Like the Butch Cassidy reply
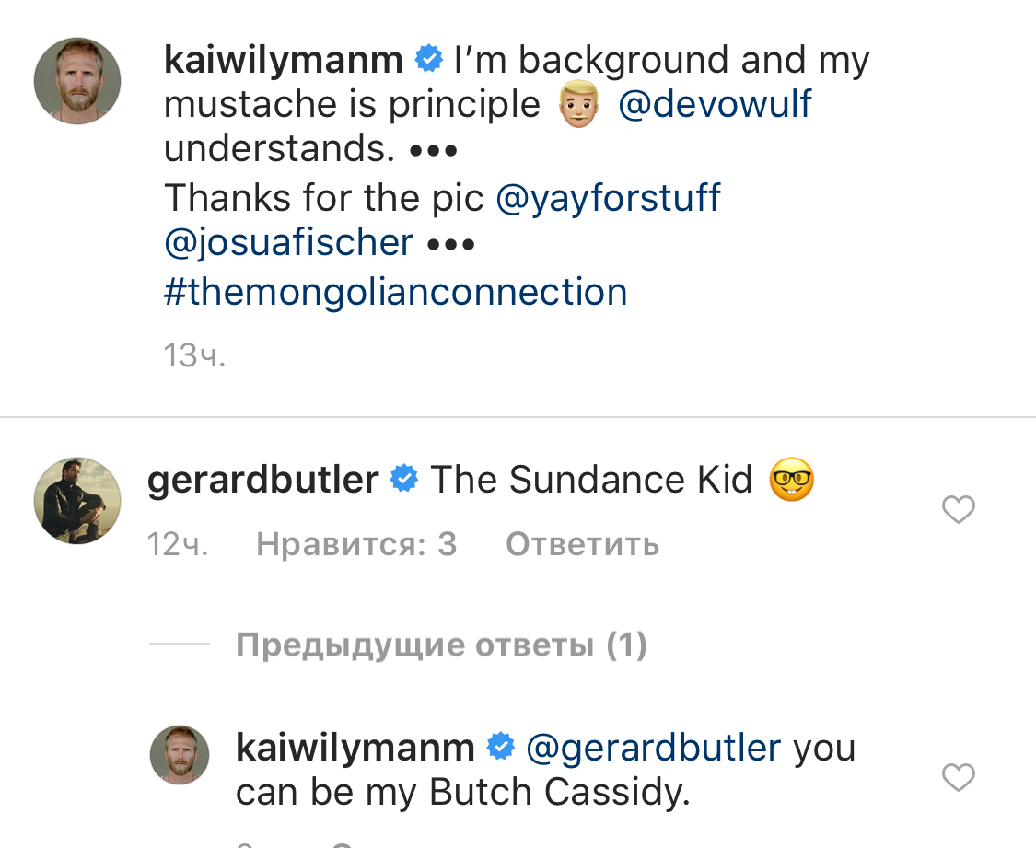 pos(959,778)
